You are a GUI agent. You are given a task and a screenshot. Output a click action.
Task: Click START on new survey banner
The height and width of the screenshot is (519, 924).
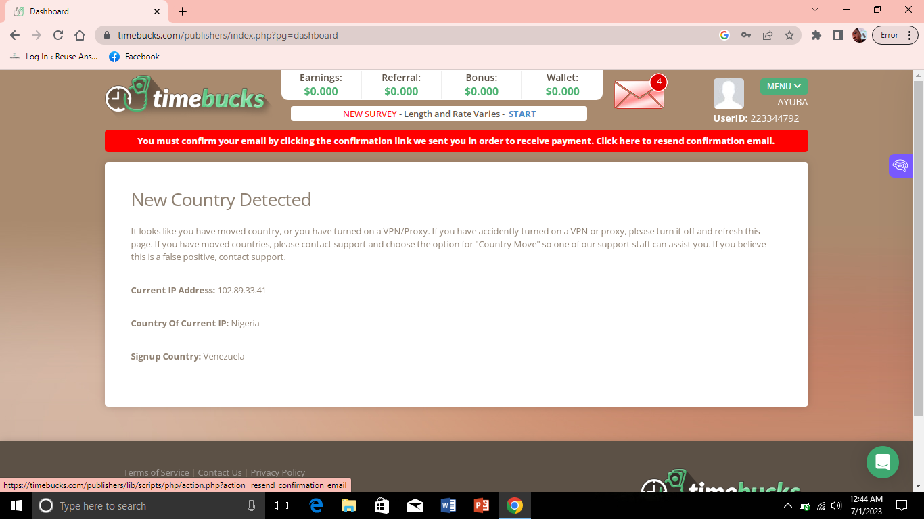pyautogui.click(x=522, y=114)
